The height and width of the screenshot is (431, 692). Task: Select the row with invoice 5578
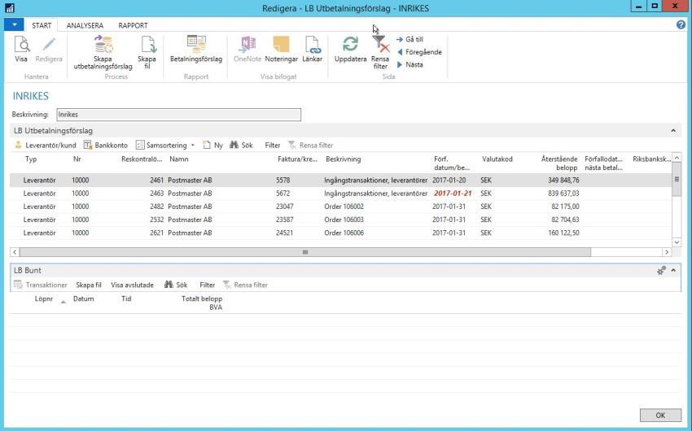tap(340, 181)
